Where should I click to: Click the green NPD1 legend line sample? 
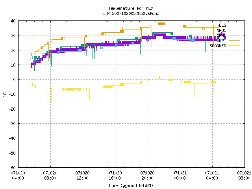pyautogui.click(x=235, y=30)
